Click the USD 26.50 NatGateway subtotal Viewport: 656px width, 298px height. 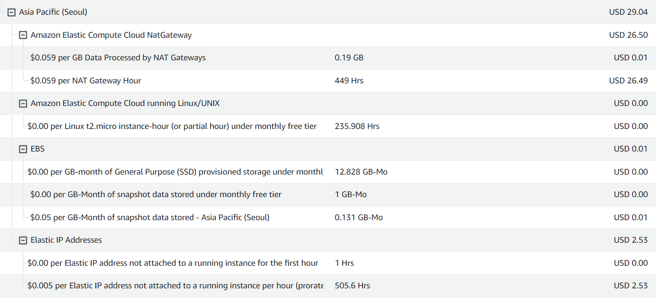point(628,35)
